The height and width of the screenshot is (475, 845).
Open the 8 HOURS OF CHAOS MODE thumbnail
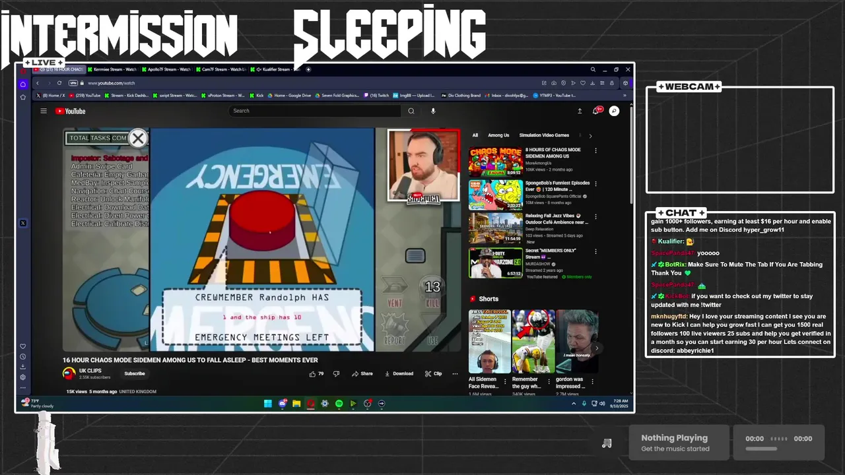point(496,161)
